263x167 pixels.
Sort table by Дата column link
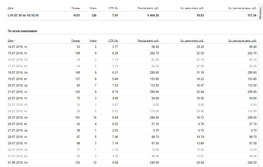pos(11,41)
